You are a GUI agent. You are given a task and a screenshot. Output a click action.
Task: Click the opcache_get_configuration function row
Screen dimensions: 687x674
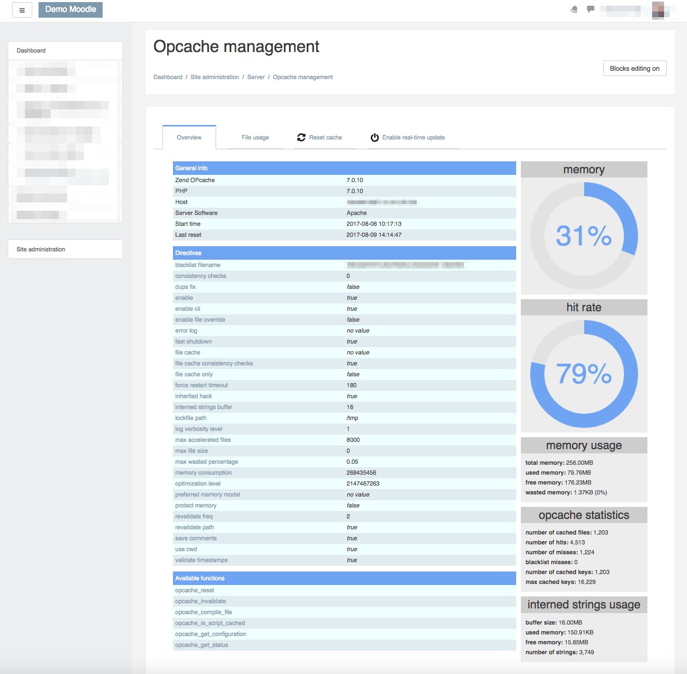coord(344,634)
